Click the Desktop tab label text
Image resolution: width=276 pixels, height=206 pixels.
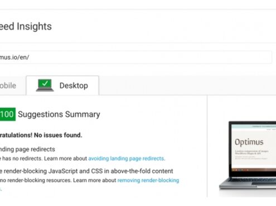coord(74,86)
